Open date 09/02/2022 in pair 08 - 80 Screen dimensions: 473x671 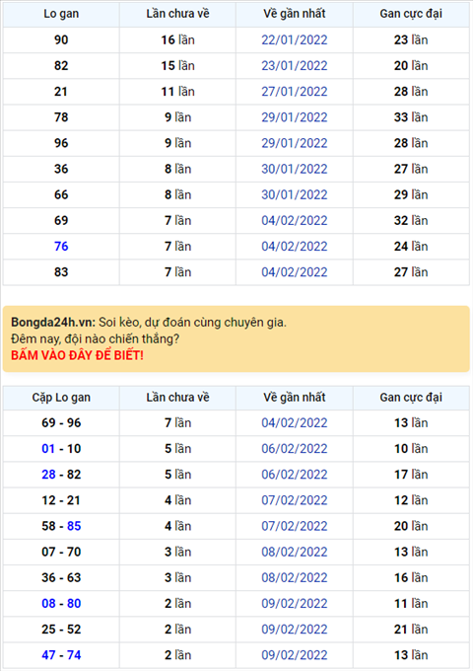pyautogui.click(x=295, y=603)
